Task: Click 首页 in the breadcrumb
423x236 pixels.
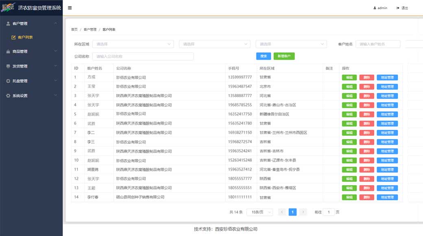Action: [74, 30]
